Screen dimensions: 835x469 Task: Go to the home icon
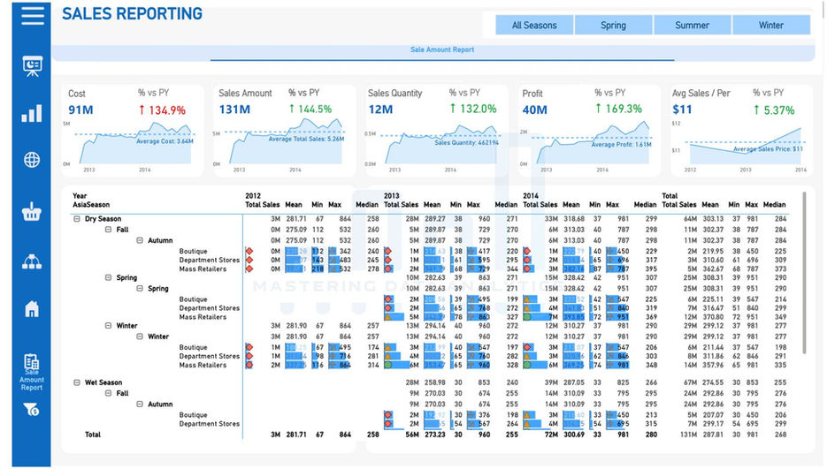(x=32, y=308)
